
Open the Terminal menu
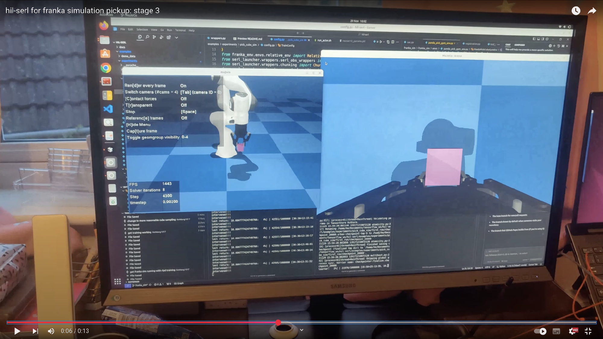tap(180, 30)
